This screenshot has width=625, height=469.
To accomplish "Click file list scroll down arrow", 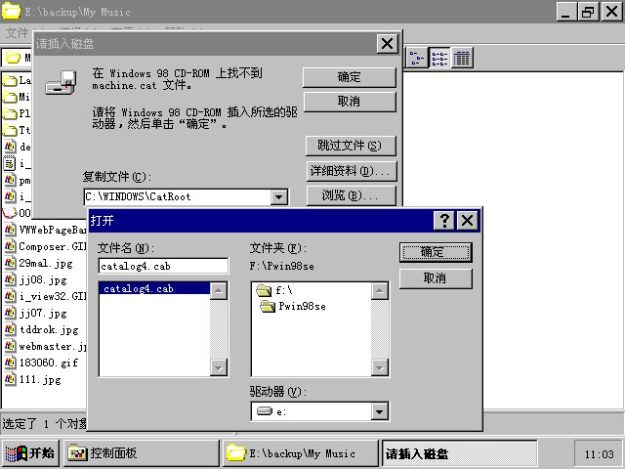I will pos(219,367).
